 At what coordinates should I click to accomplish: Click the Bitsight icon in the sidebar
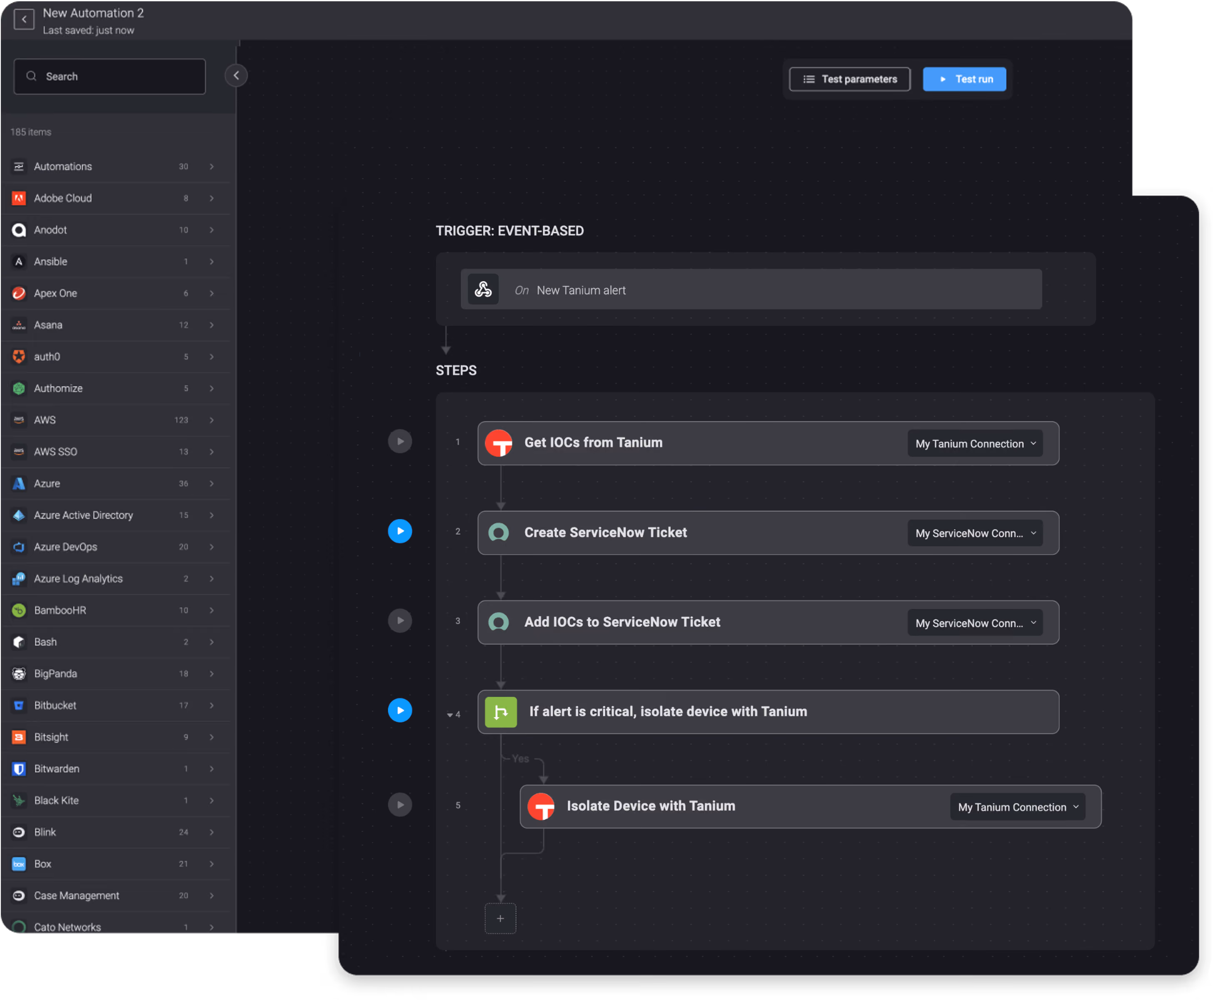click(19, 737)
